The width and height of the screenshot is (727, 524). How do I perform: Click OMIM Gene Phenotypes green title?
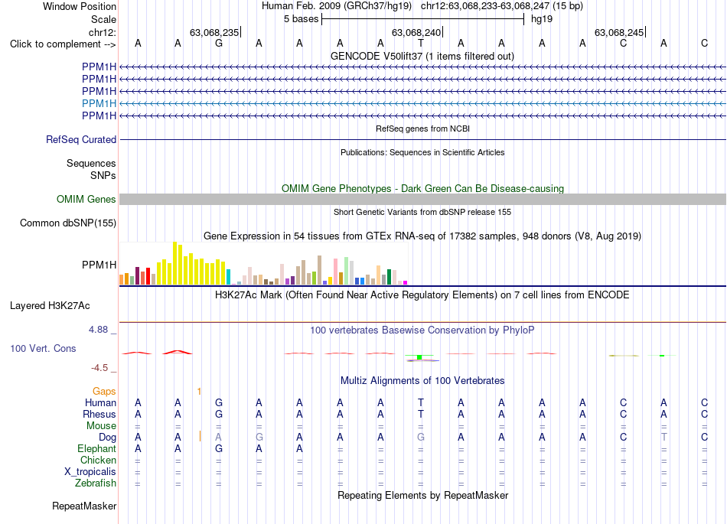pyautogui.click(x=423, y=189)
